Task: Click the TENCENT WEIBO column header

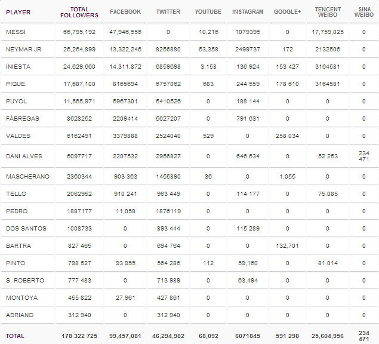Action: pos(328,13)
